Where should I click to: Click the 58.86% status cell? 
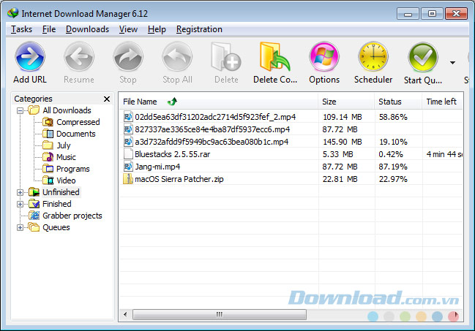(393, 117)
